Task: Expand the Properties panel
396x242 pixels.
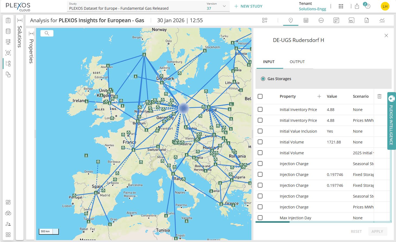Action: coord(31,33)
